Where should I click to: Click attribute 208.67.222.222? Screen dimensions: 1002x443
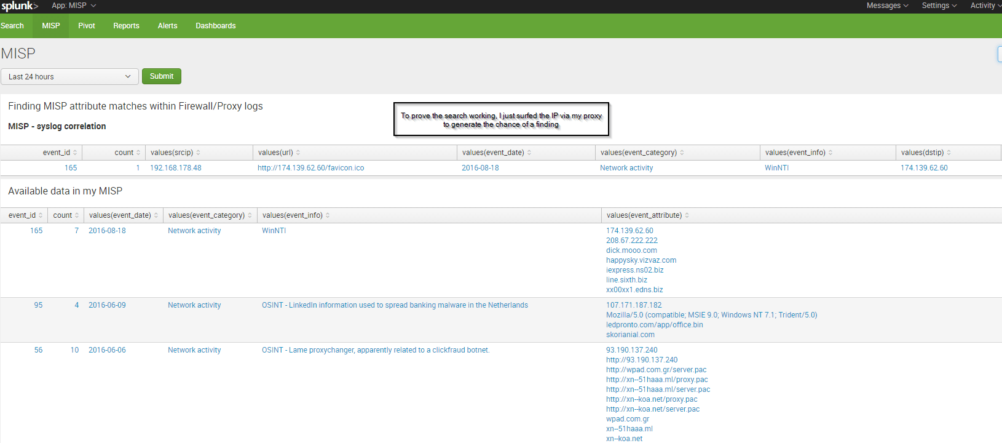click(x=632, y=241)
